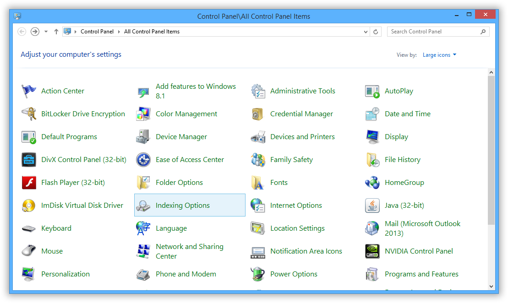Open the Power Options battery icon

pyautogui.click(x=258, y=274)
